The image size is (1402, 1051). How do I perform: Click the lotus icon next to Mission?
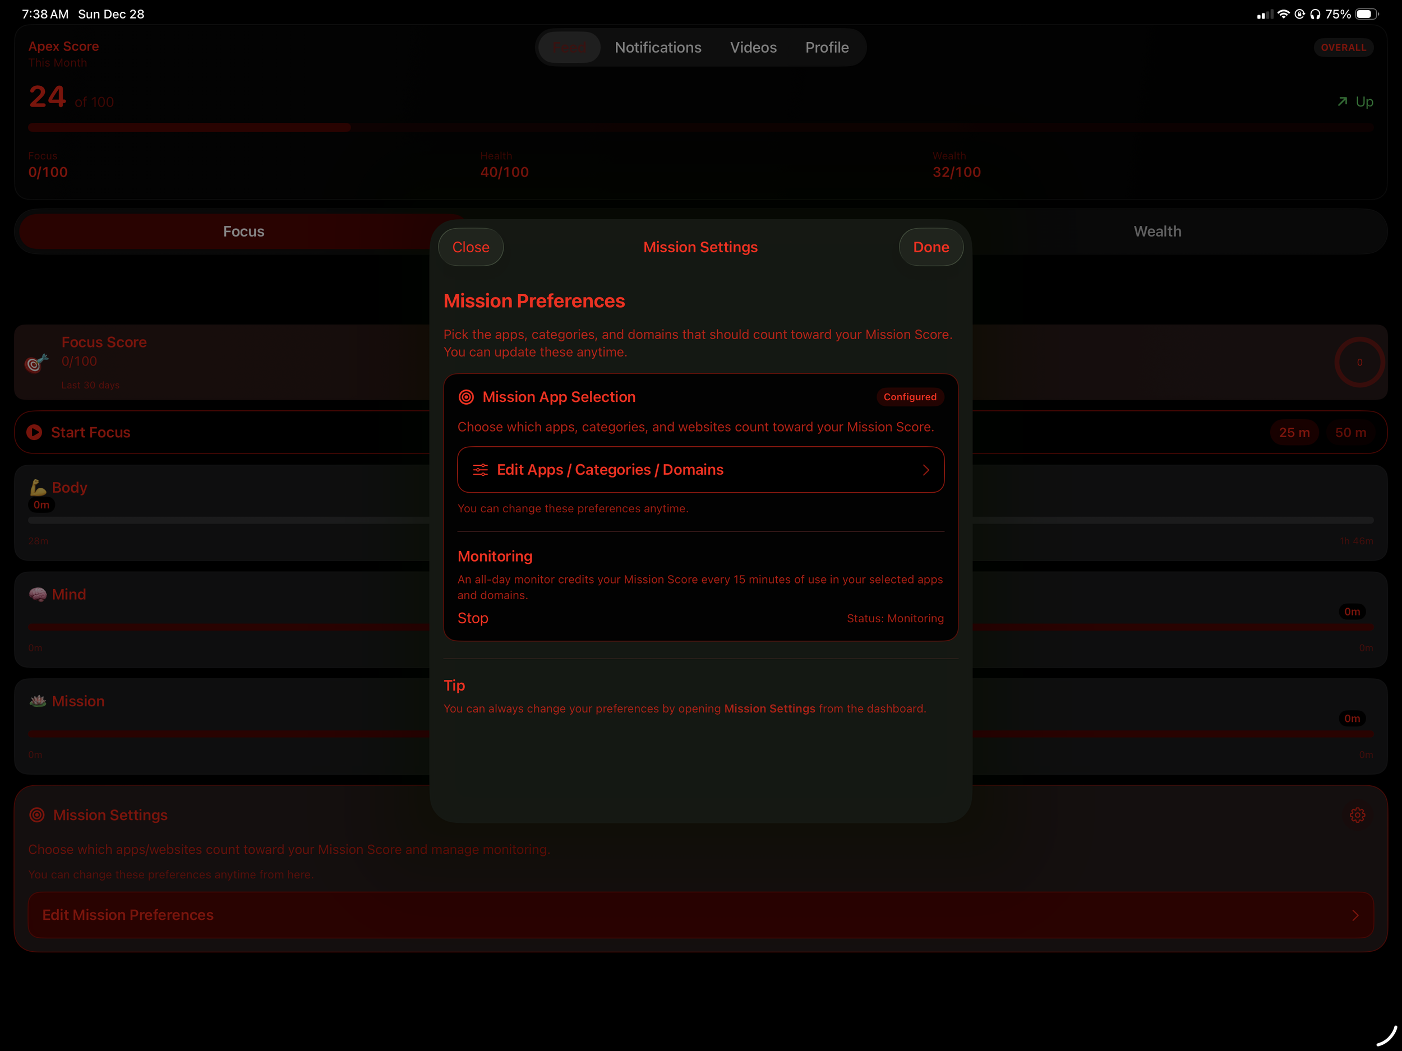point(38,701)
